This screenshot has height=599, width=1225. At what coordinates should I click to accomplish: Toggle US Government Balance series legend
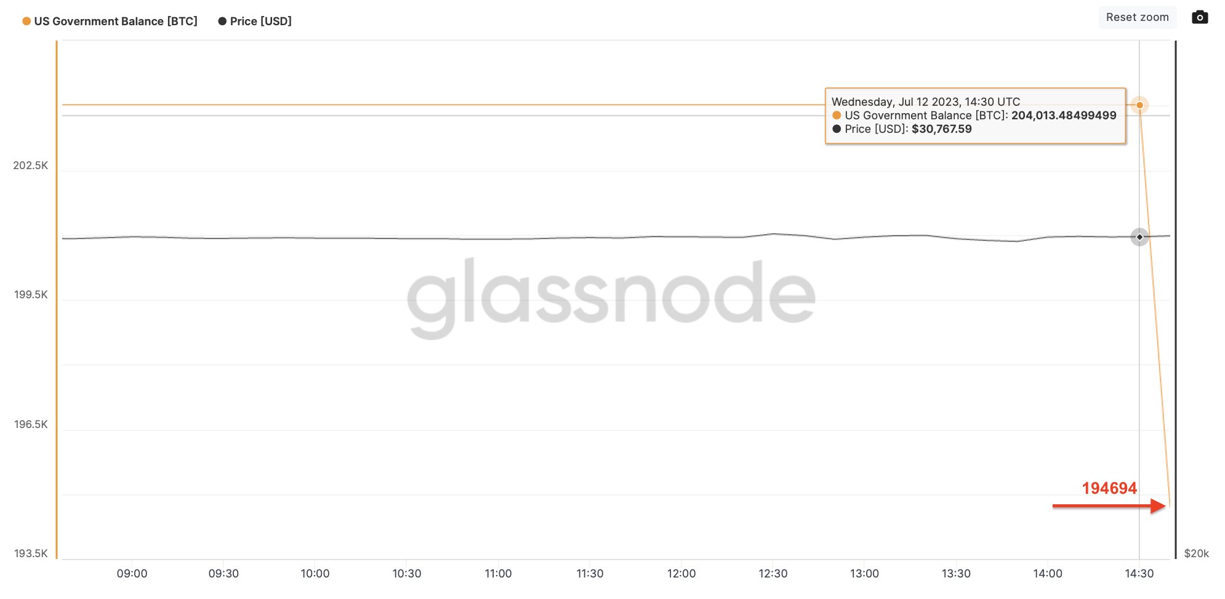(116, 22)
